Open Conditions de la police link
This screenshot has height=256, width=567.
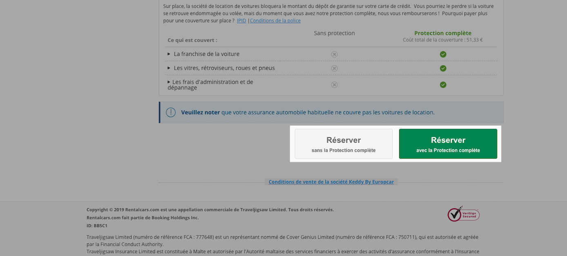click(275, 20)
